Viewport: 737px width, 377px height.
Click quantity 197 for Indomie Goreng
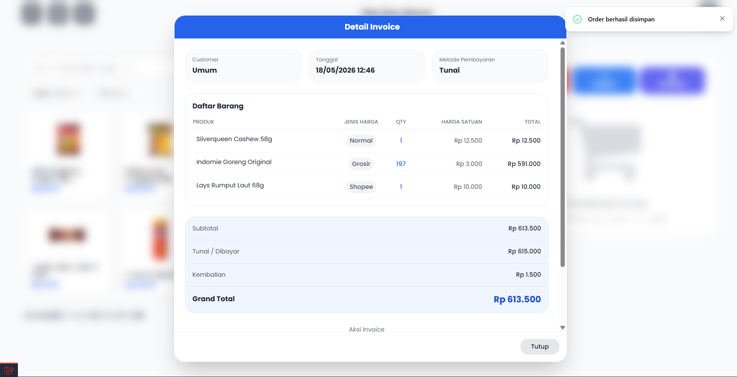point(401,164)
